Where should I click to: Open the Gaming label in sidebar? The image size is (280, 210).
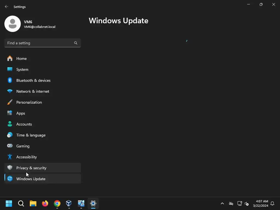tap(23, 146)
